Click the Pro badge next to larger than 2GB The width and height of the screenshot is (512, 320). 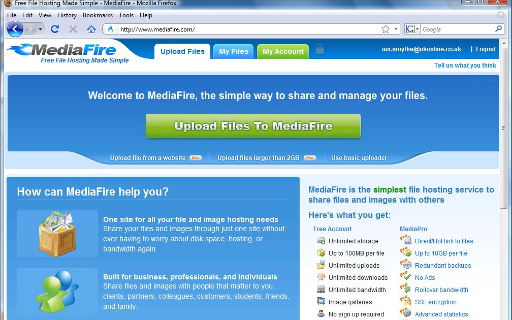pyautogui.click(x=309, y=157)
